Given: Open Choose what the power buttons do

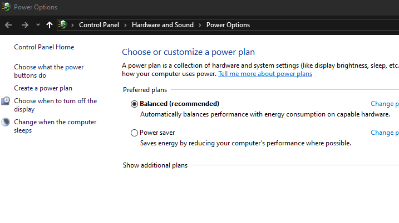Looking at the screenshot, I should point(48,72).
